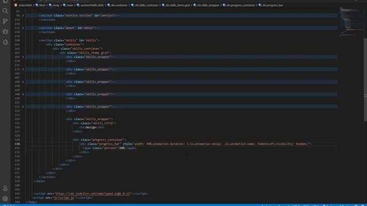Click line number 330 in the gutter

(17, 144)
